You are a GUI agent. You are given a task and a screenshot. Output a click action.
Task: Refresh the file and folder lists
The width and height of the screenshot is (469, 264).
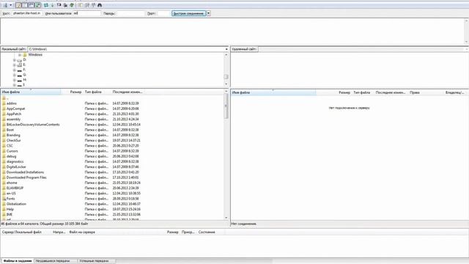point(46,5)
